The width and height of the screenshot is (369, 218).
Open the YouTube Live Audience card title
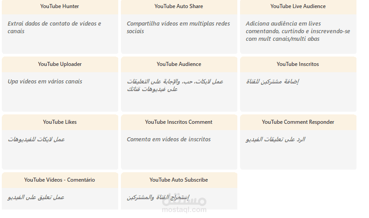298,6
